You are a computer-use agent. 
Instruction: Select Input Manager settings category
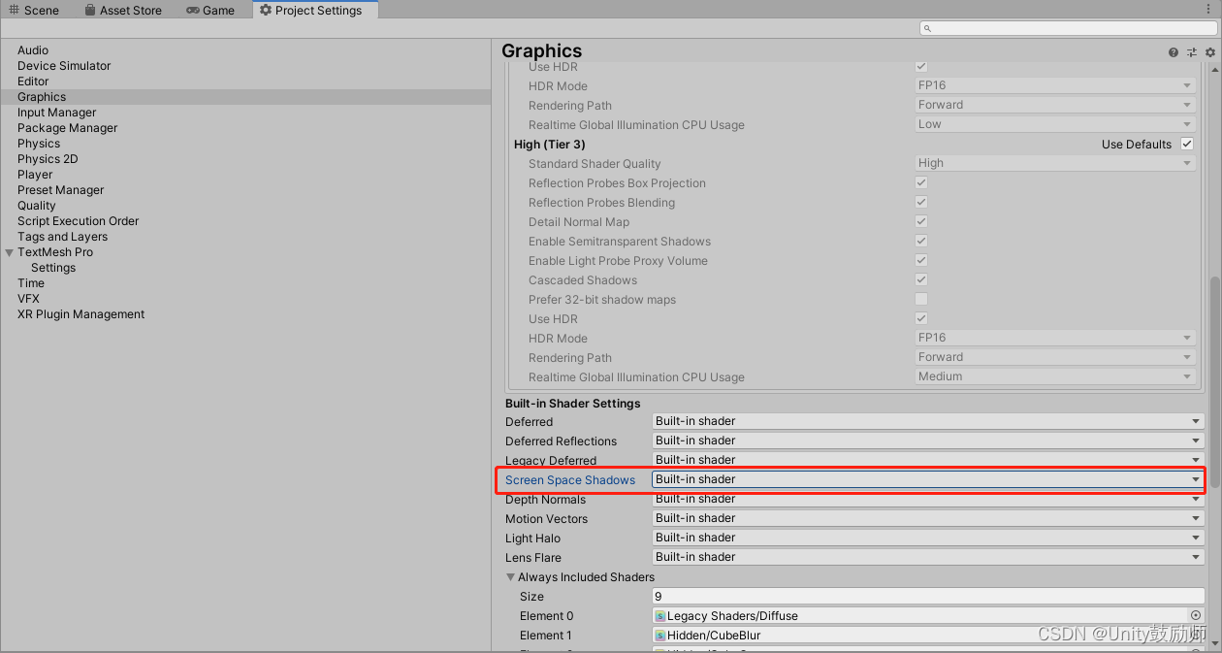pyautogui.click(x=57, y=113)
